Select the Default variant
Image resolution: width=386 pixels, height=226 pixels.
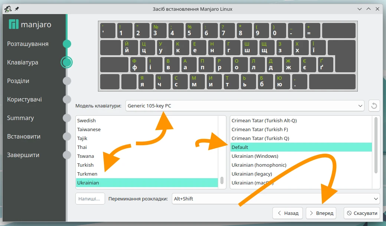tap(301, 147)
